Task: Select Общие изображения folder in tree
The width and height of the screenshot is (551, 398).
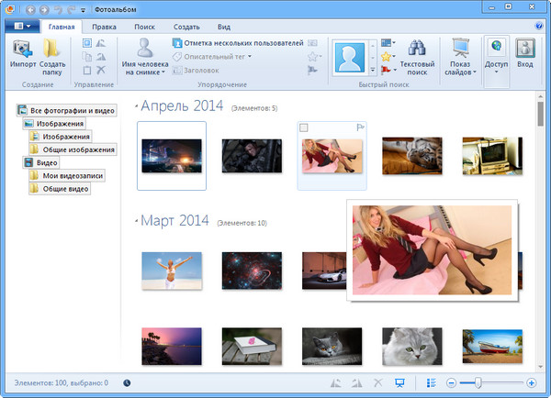Action: (78, 149)
